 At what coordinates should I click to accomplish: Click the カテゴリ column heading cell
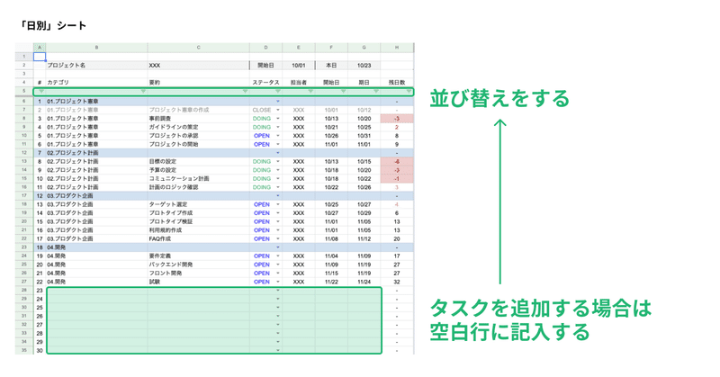[96, 82]
